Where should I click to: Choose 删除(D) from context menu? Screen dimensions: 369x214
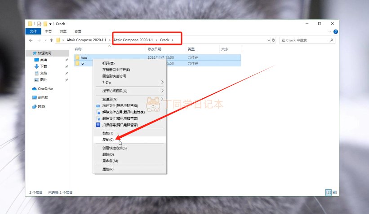click(130, 154)
